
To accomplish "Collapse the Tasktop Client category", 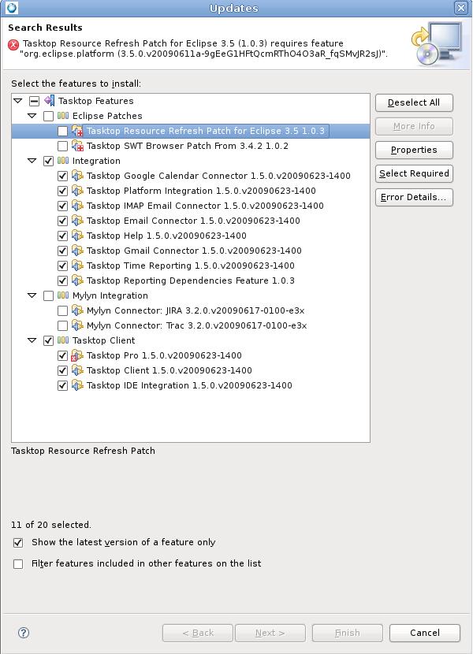I will [x=32, y=340].
